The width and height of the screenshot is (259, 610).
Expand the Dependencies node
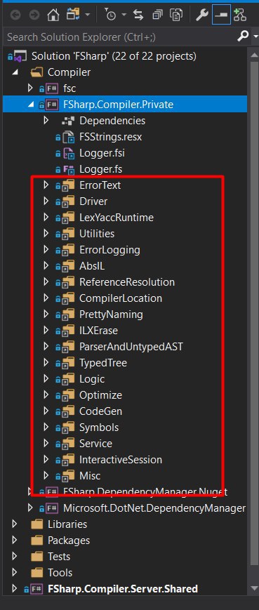click(x=46, y=121)
